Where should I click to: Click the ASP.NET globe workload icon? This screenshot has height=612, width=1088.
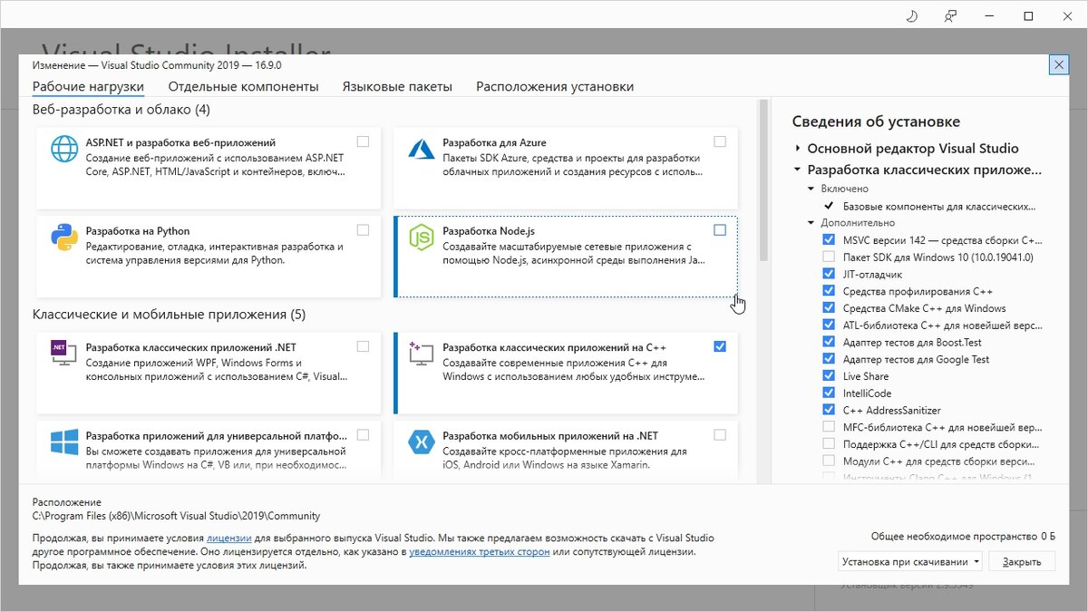click(x=63, y=151)
